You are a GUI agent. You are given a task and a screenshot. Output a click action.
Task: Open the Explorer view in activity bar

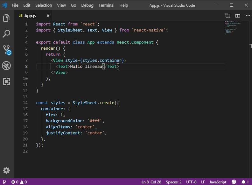click(6, 18)
